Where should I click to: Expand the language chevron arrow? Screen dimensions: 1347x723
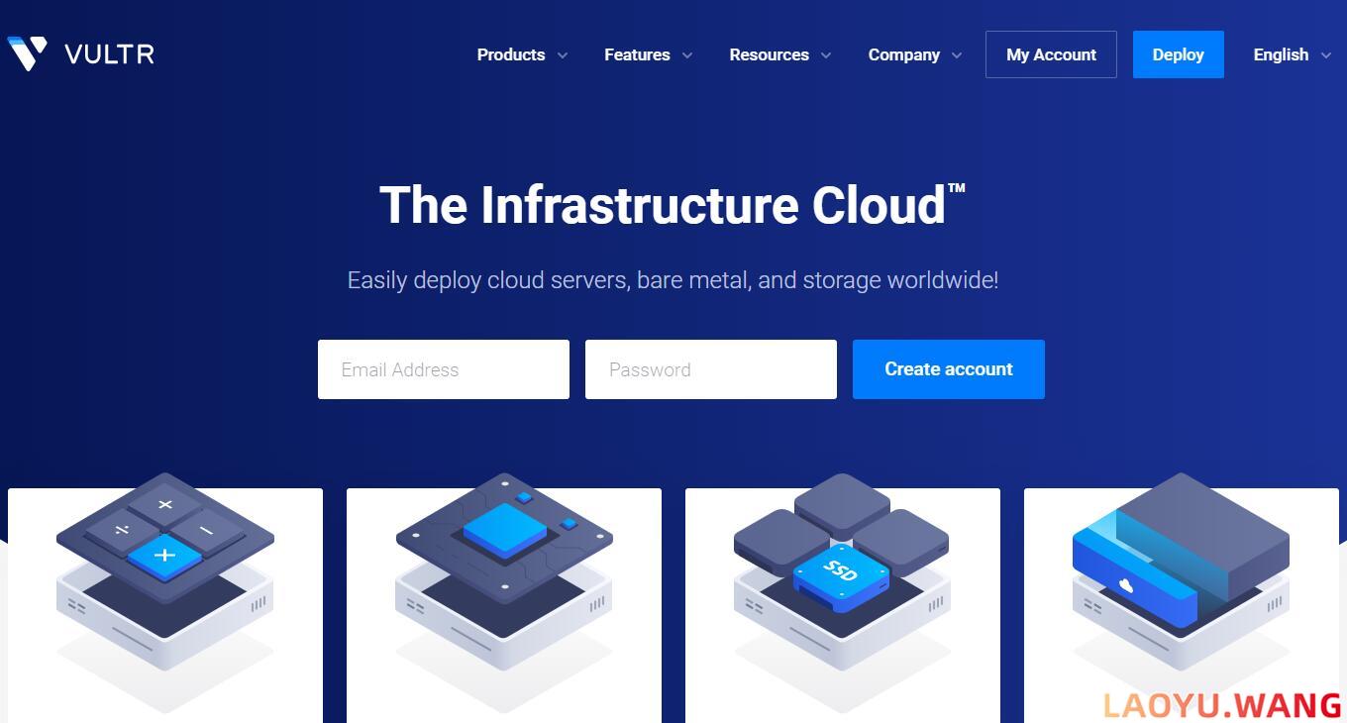[1326, 55]
